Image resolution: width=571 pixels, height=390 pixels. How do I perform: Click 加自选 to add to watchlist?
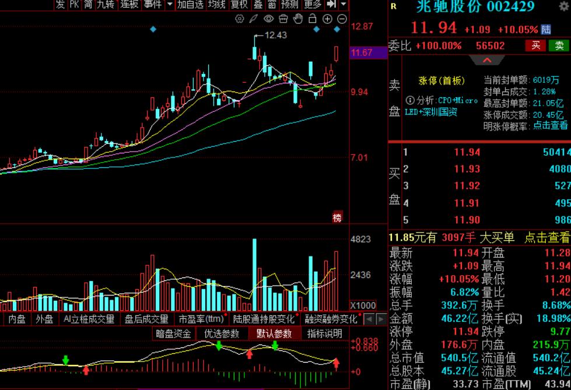[191, 4]
